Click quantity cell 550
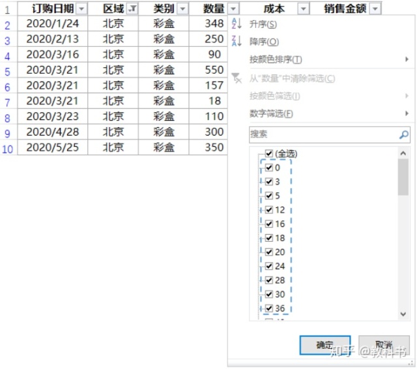 (x=208, y=70)
